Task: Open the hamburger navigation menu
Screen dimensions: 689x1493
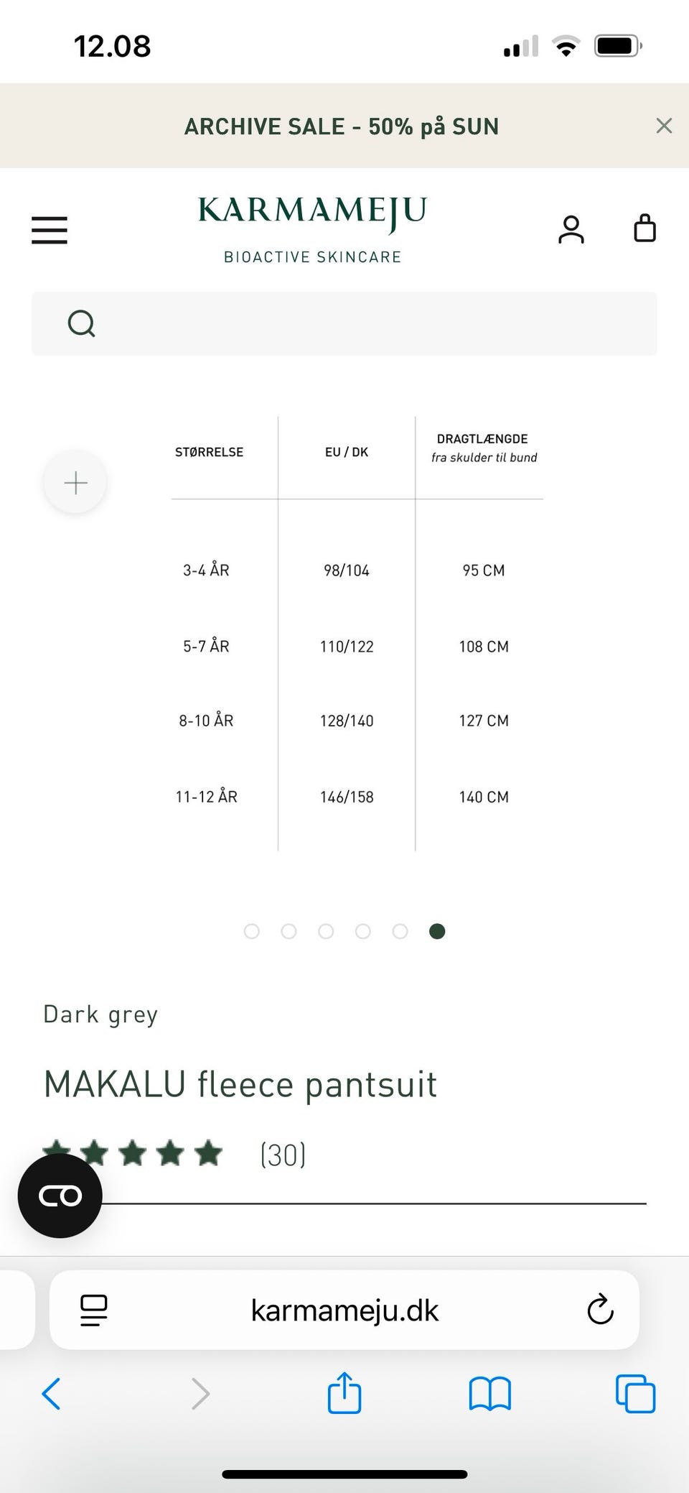Action: (x=50, y=230)
